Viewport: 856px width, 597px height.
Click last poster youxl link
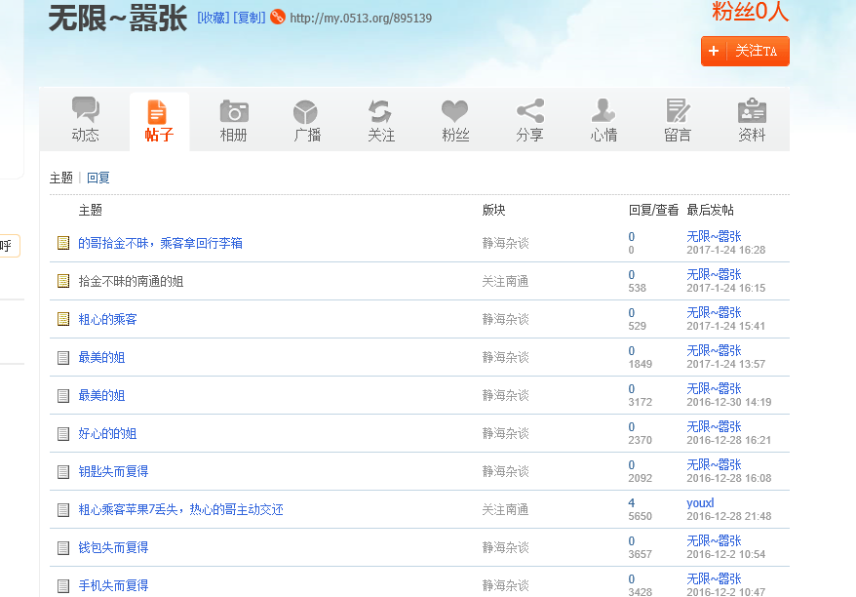point(700,502)
